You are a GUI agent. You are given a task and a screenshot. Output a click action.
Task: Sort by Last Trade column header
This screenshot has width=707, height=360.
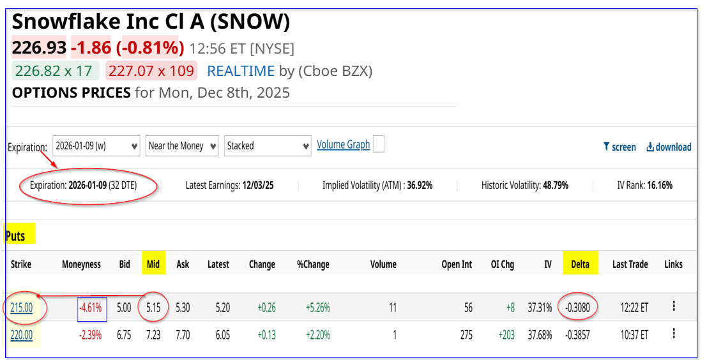630,264
